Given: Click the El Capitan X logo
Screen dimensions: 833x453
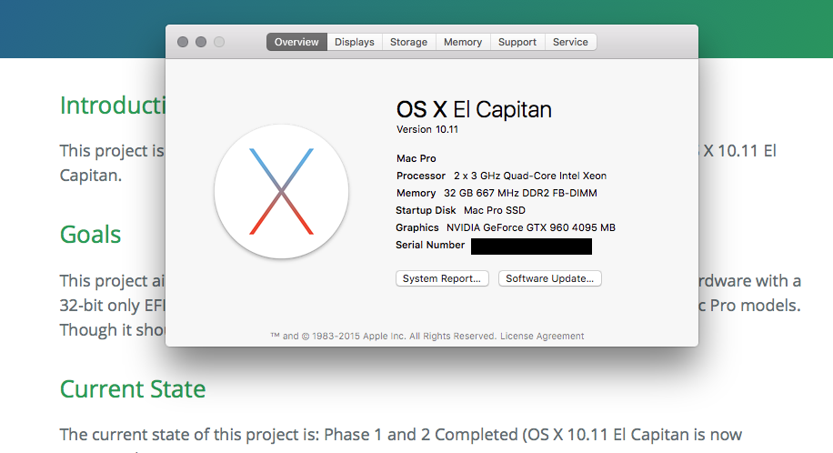Looking at the screenshot, I should click(282, 191).
